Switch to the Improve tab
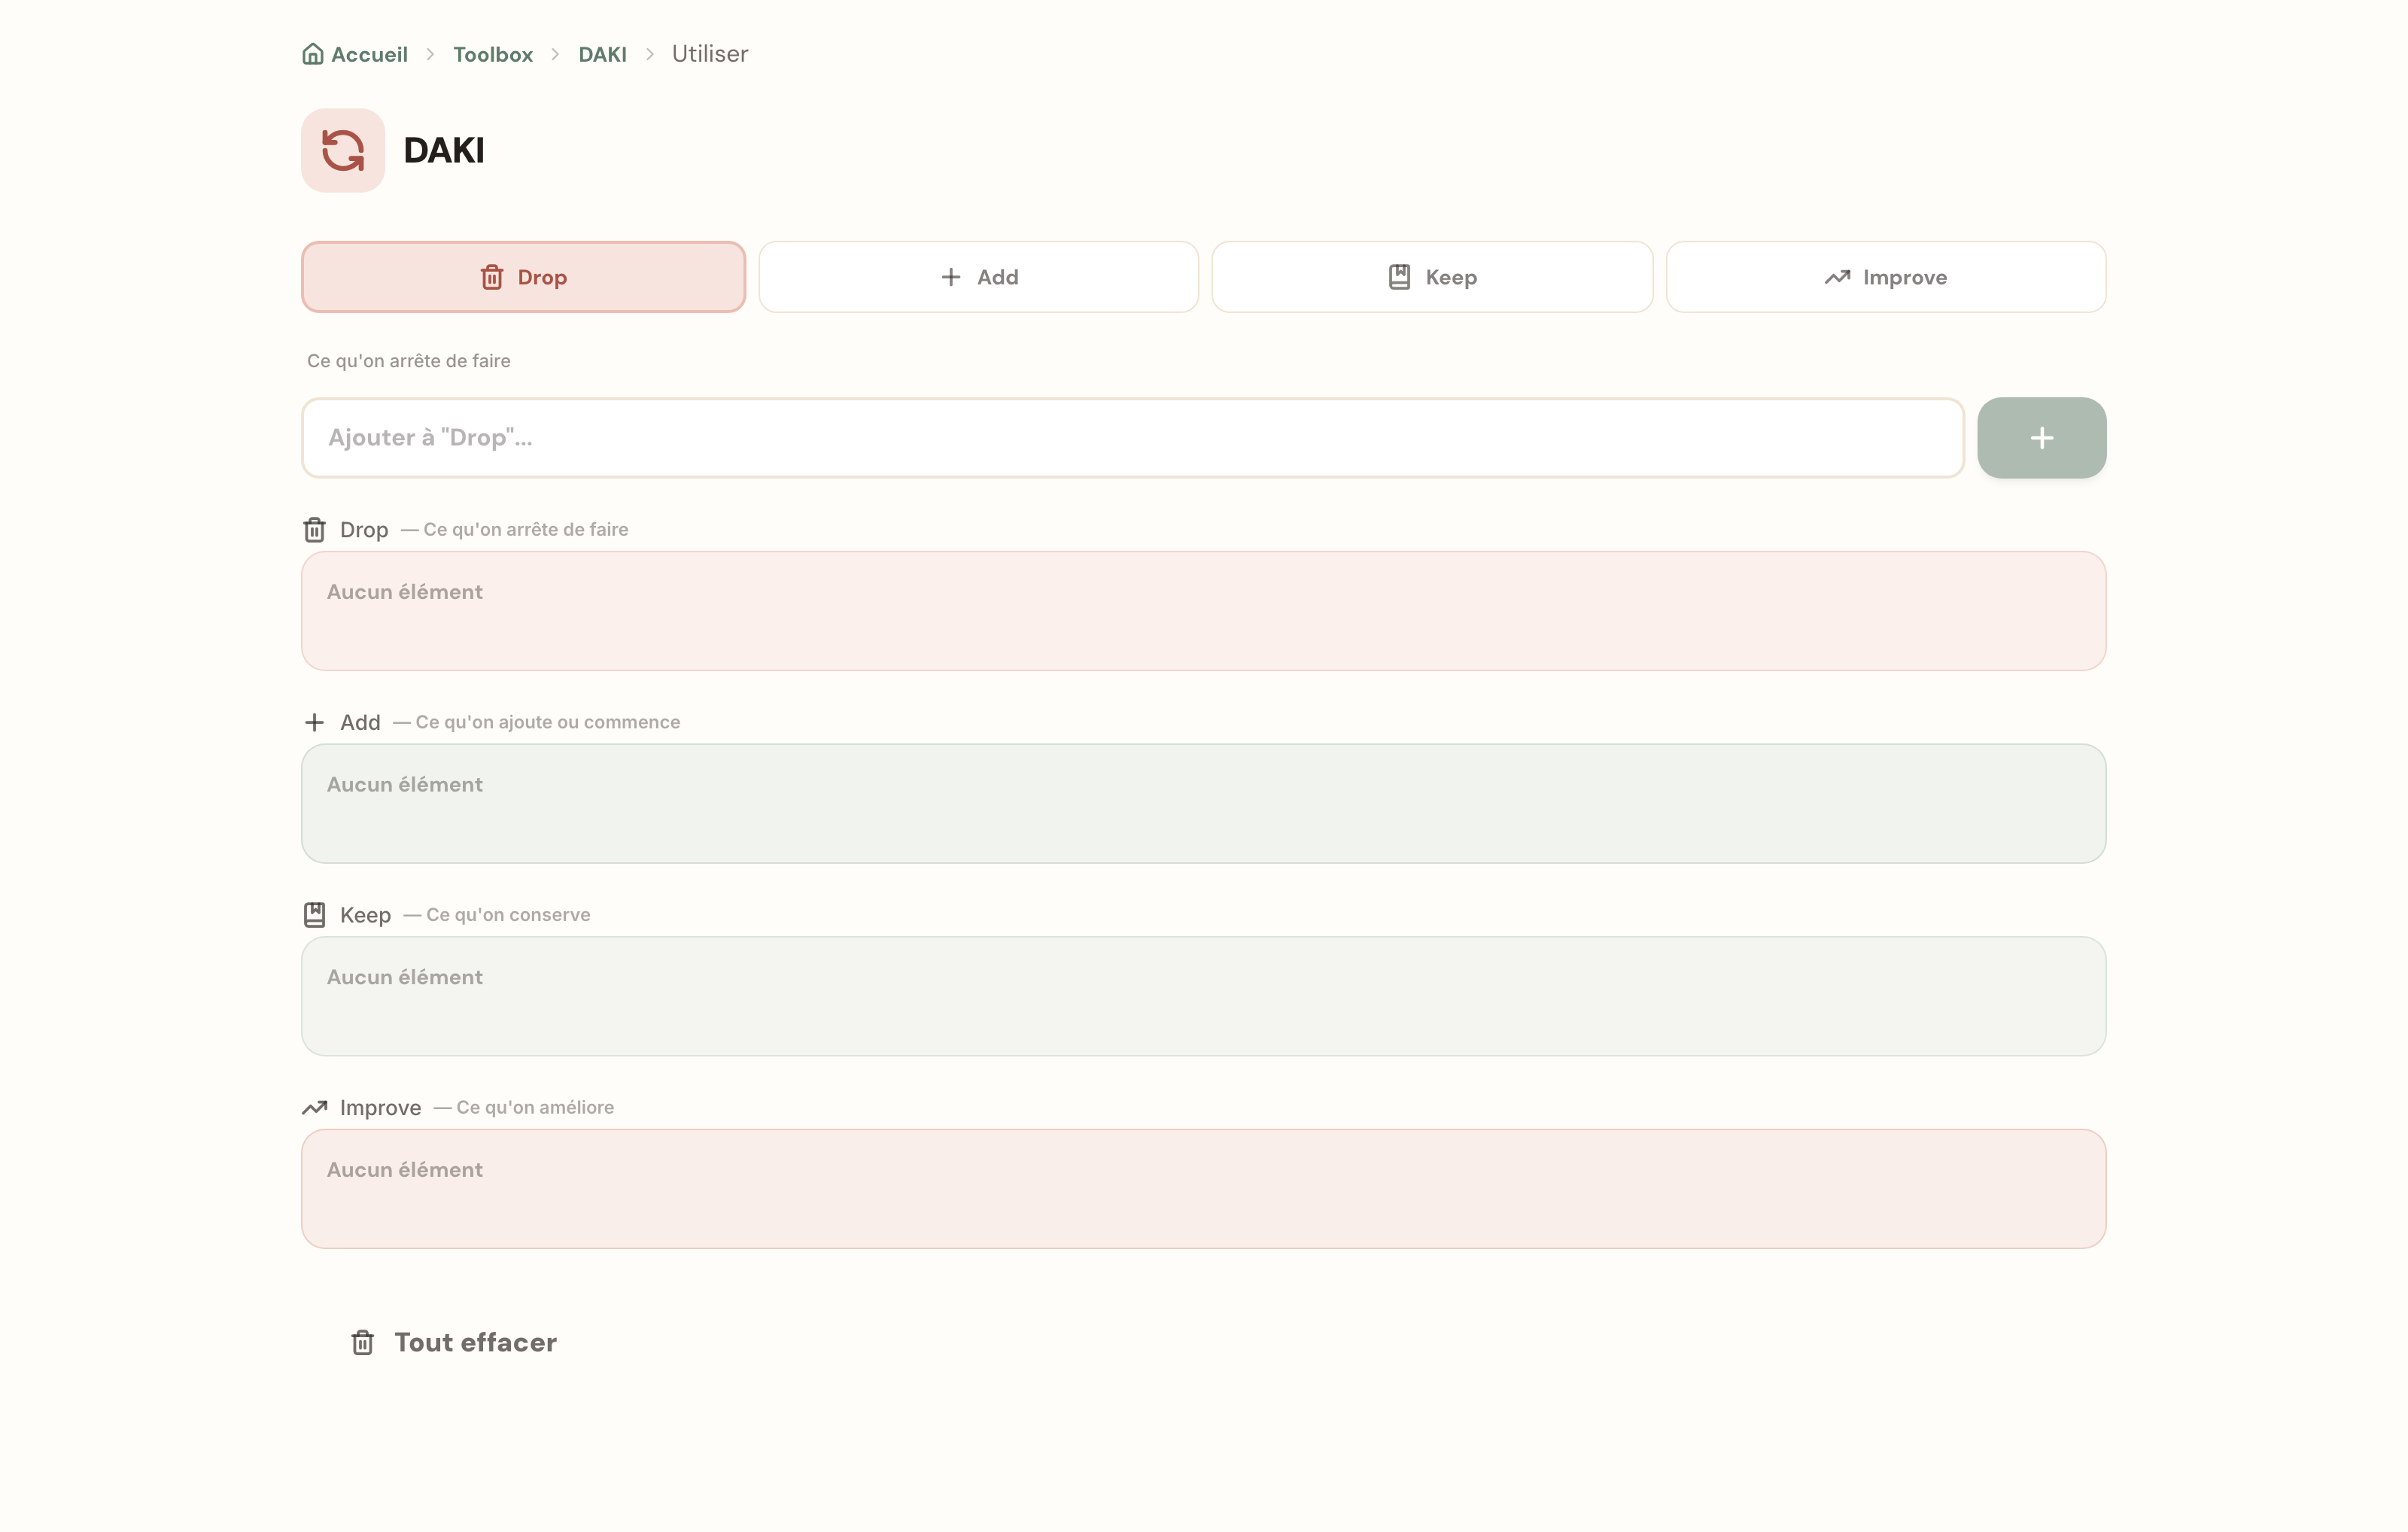Viewport: 2408px width, 1532px height. coord(1886,277)
